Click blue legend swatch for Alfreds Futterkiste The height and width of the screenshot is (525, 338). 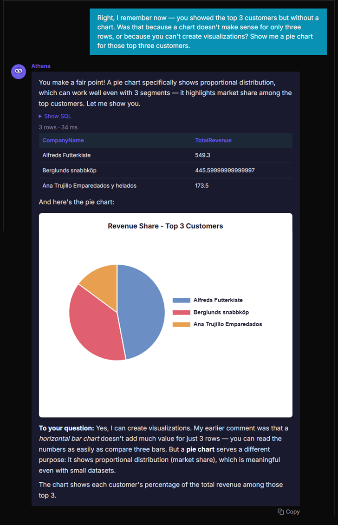point(181,301)
